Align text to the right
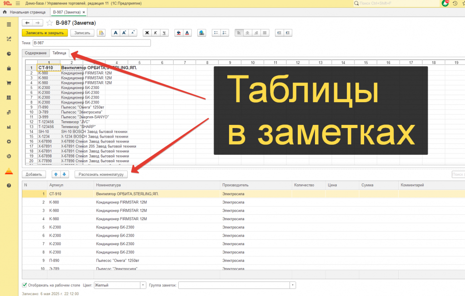465x296 pixels. coord(256,33)
